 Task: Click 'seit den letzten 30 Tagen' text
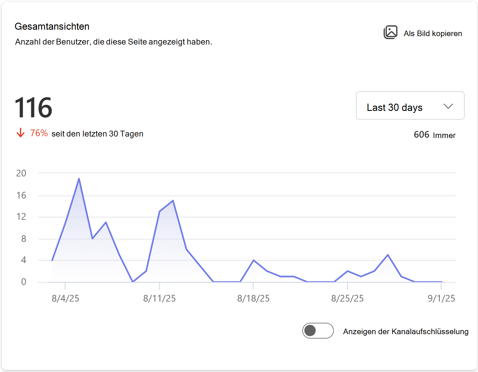pos(97,134)
